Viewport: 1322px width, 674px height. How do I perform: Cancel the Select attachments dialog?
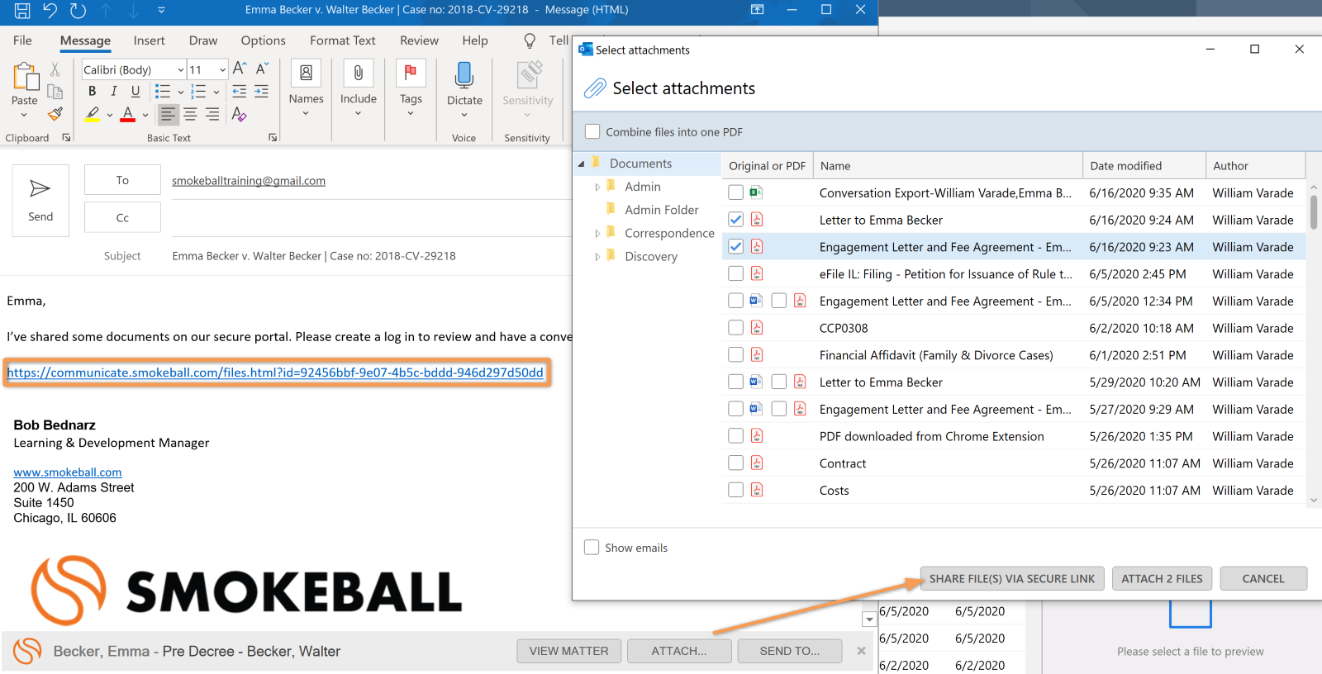point(1263,578)
